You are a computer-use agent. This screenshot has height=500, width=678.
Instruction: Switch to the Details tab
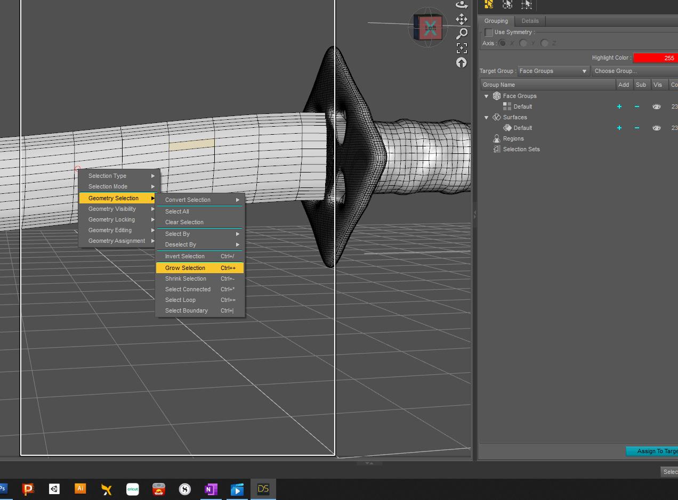click(530, 21)
